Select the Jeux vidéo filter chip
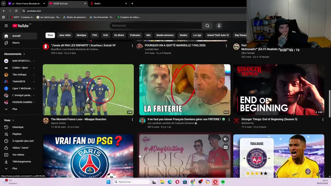The height and width of the screenshot is (186, 331). pos(65,35)
